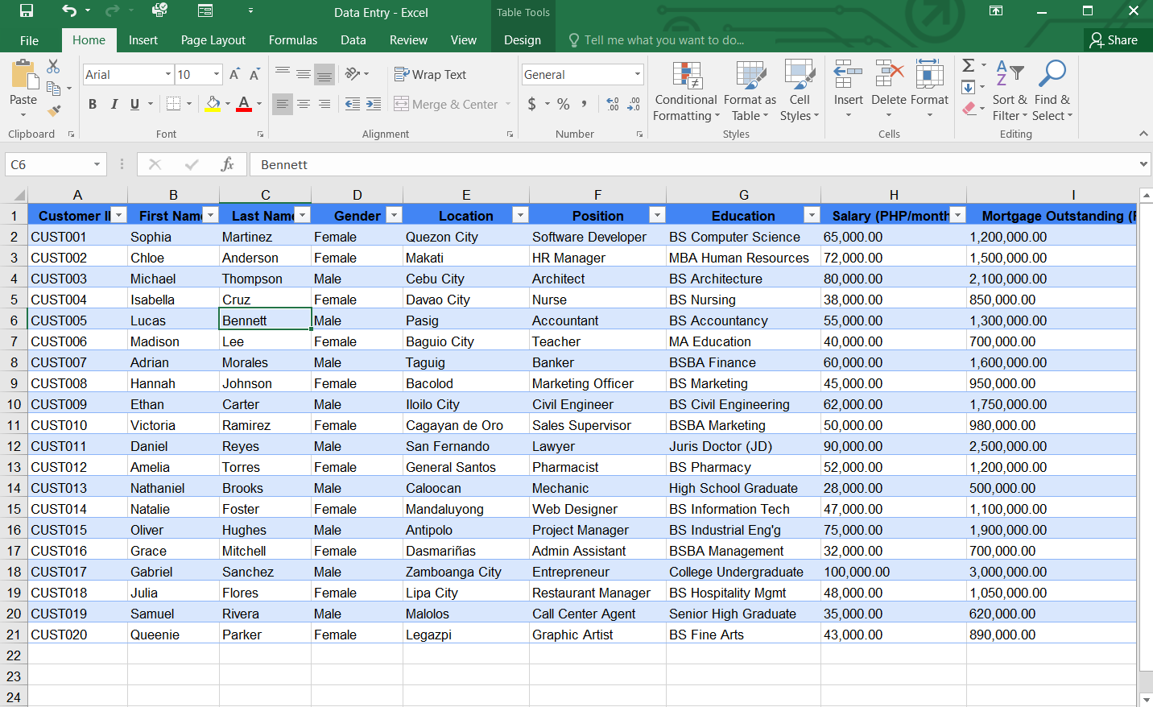Click the Increase Decimal icon
Screen dimensions: 1153x707
(613, 104)
